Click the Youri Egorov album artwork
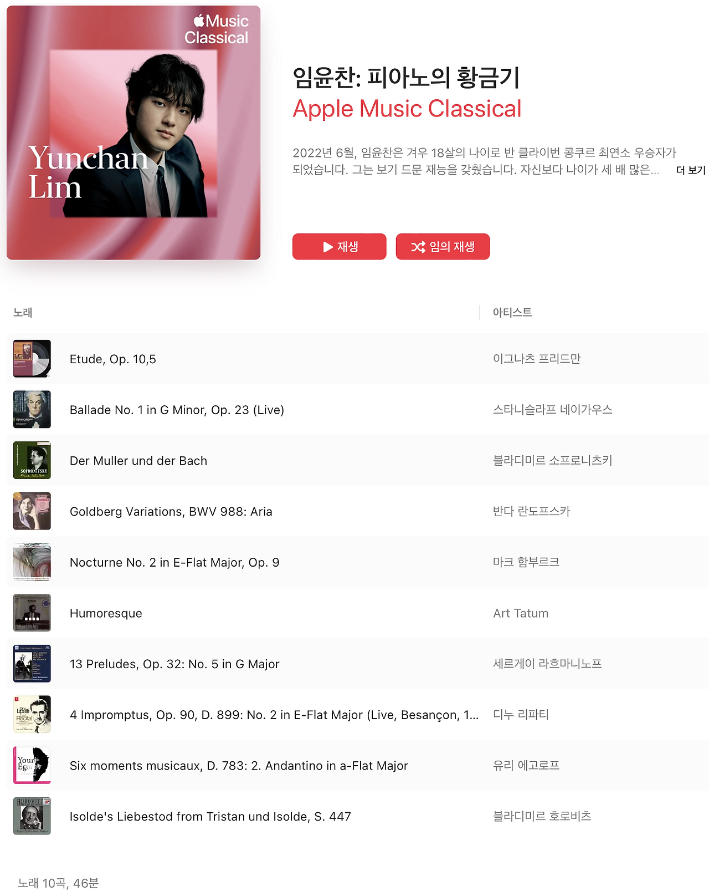 pyautogui.click(x=32, y=765)
